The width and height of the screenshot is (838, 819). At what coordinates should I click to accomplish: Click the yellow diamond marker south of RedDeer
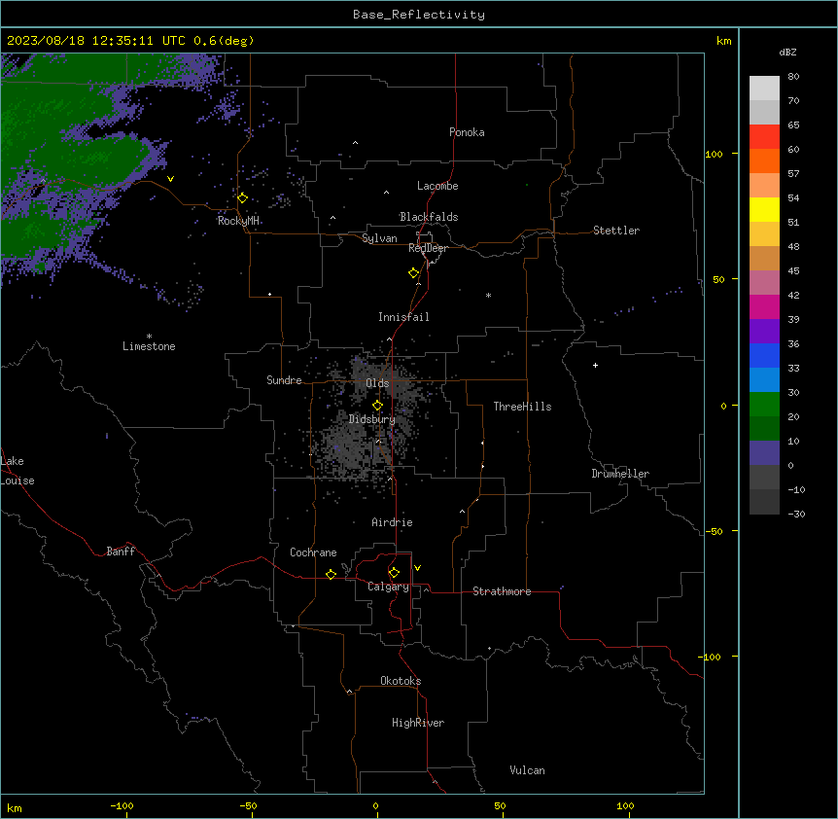coord(413,273)
